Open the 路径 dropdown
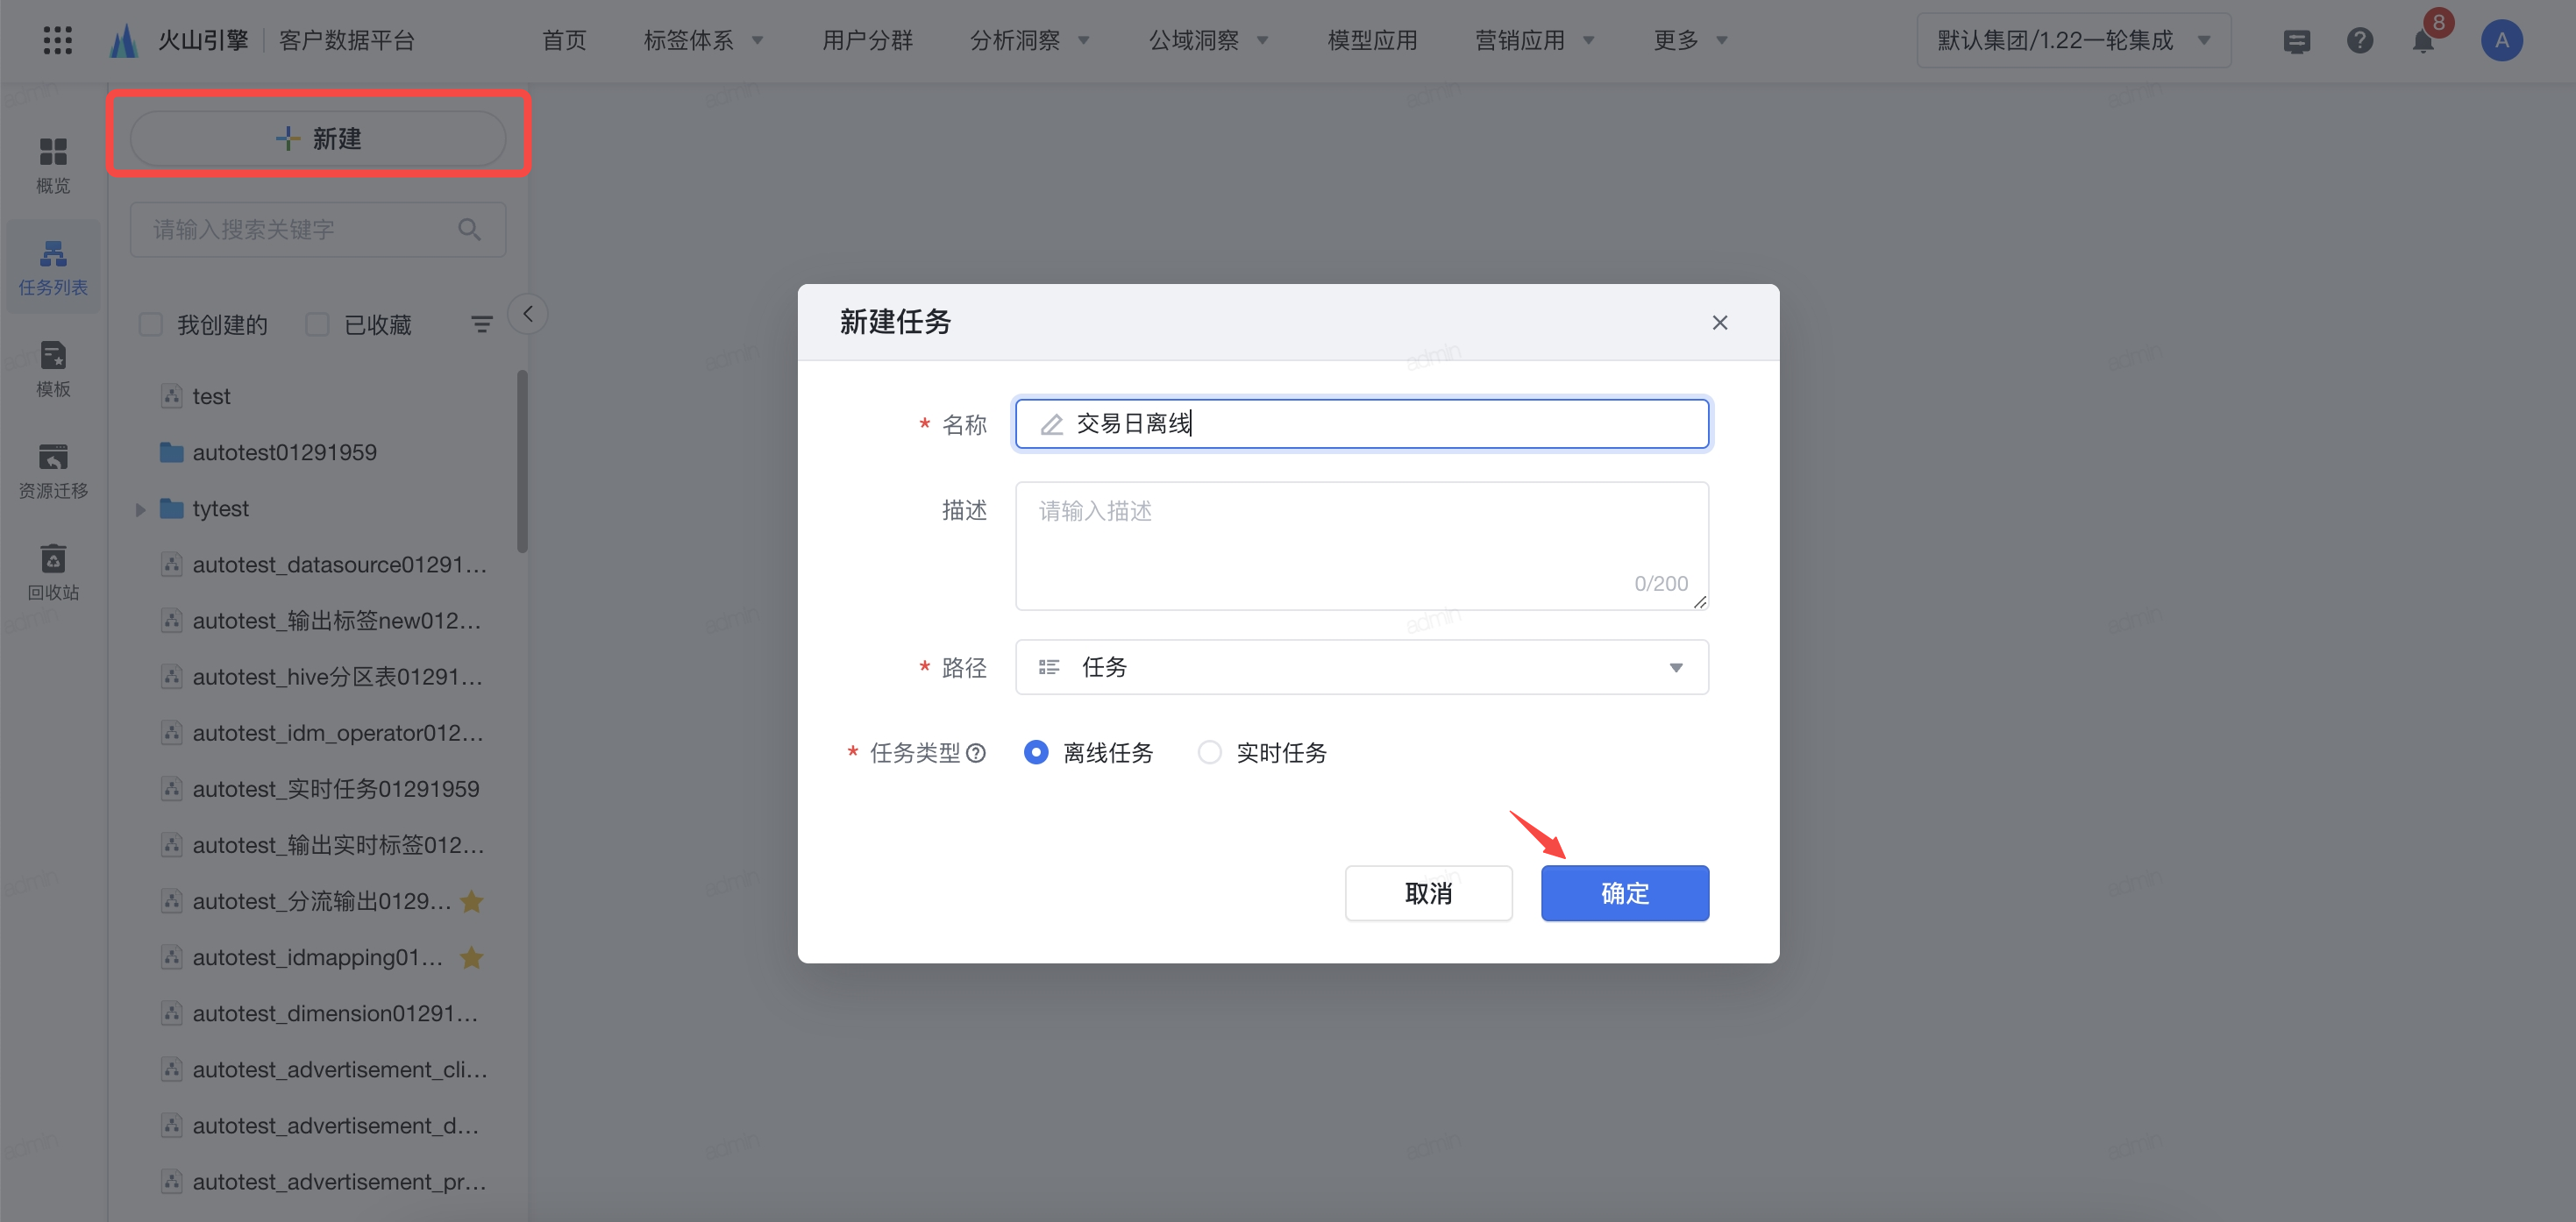 point(1361,667)
